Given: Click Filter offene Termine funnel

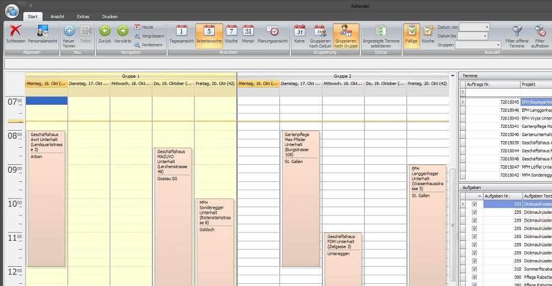Looking at the screenshot, I should pyautogui.click(x=517, y=36).
